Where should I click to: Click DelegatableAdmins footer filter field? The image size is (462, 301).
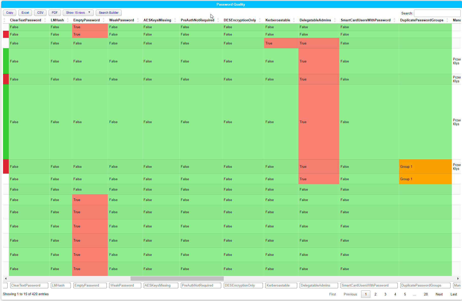319,286
